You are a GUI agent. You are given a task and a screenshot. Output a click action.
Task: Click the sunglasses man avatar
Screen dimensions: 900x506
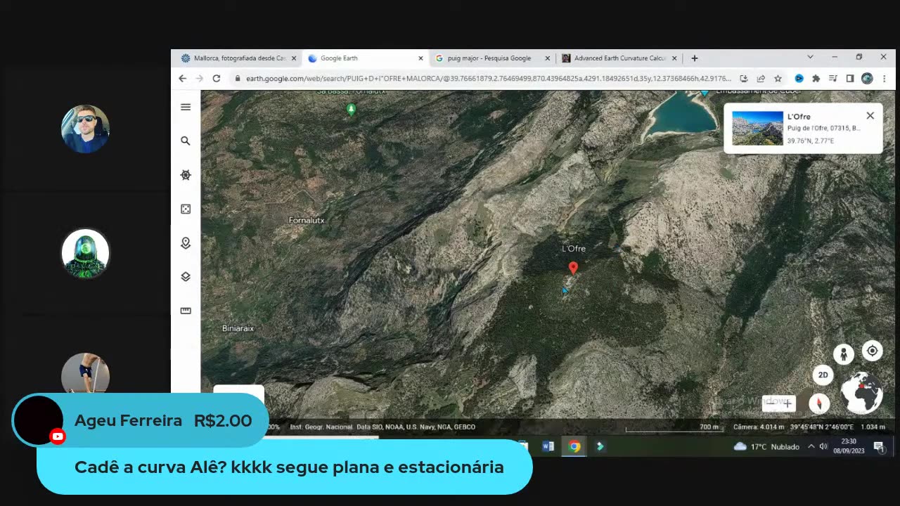click(x=85, y=129)
